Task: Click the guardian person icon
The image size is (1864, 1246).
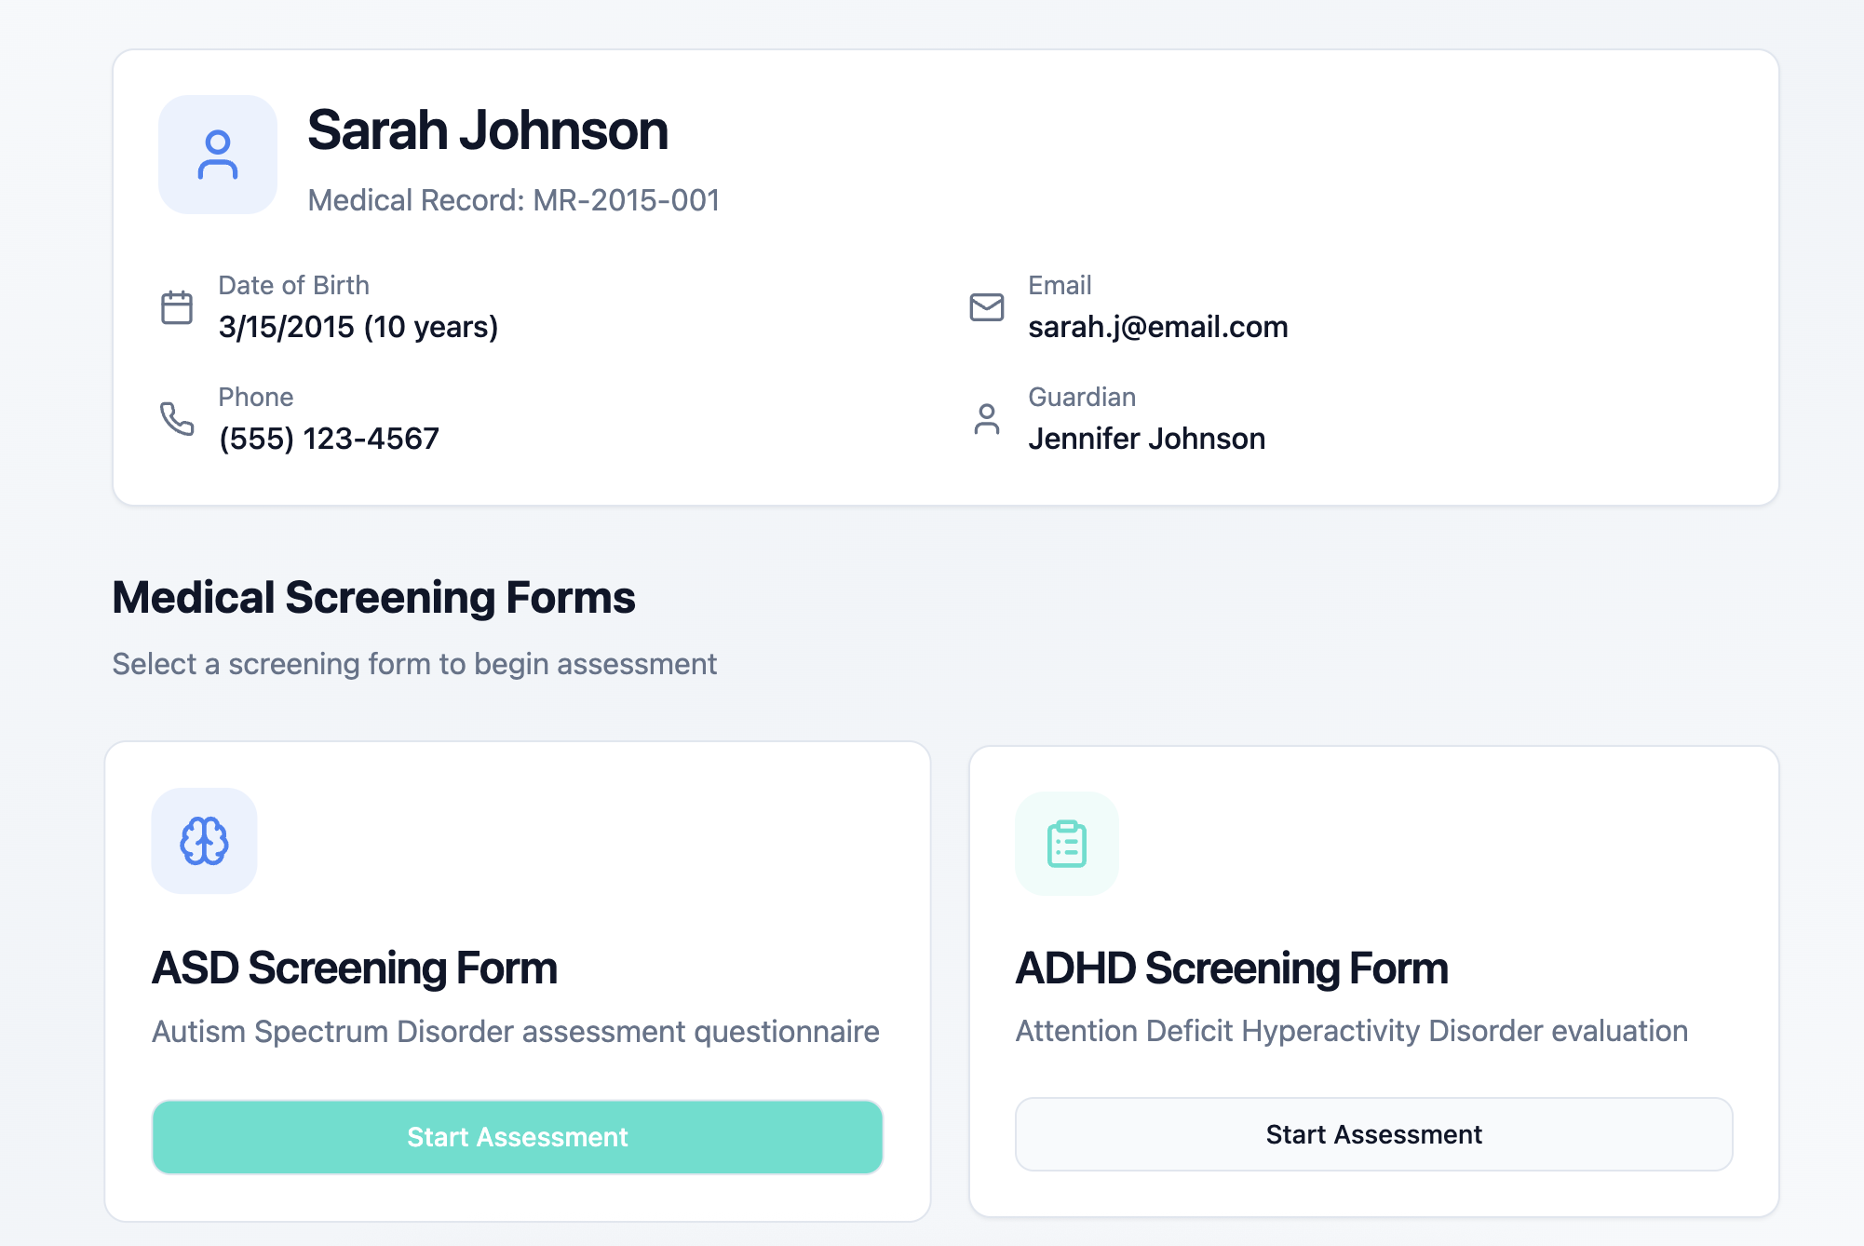Action: [986, 419]
